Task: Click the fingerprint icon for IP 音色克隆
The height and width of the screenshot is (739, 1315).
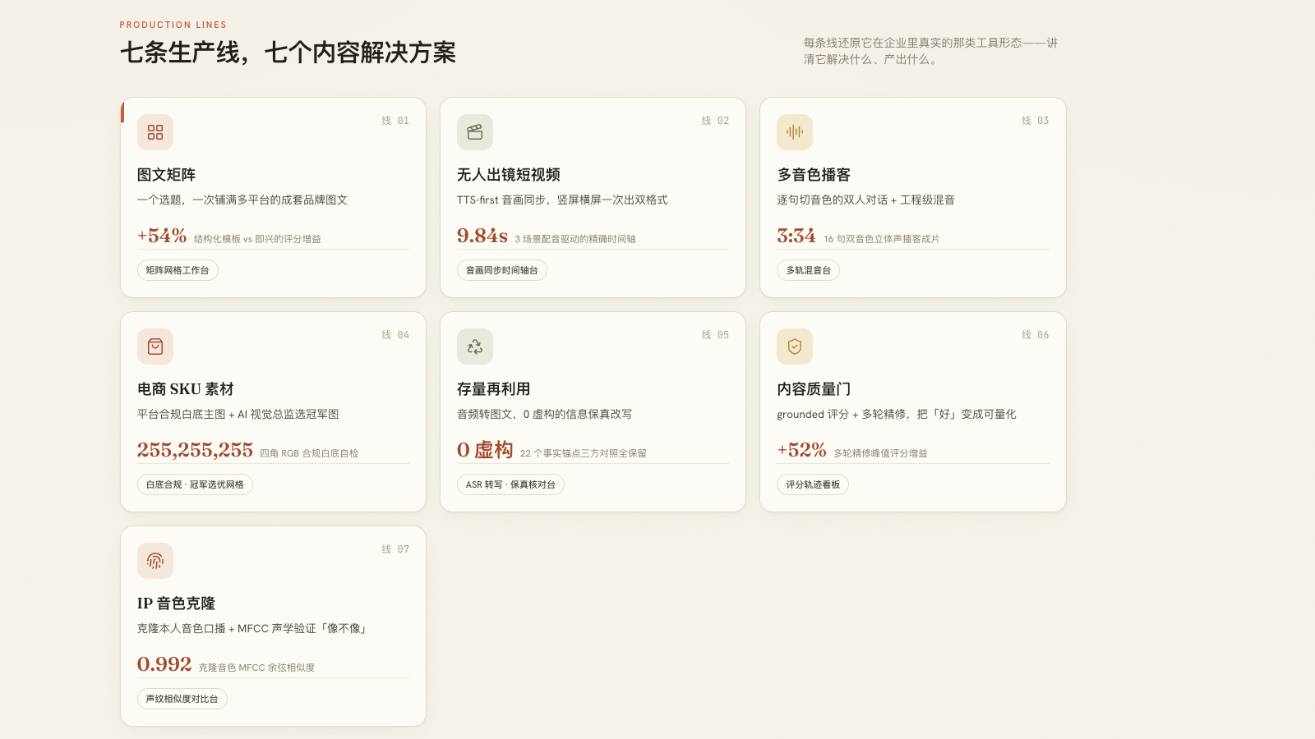Action: click(x=155, y=561)
